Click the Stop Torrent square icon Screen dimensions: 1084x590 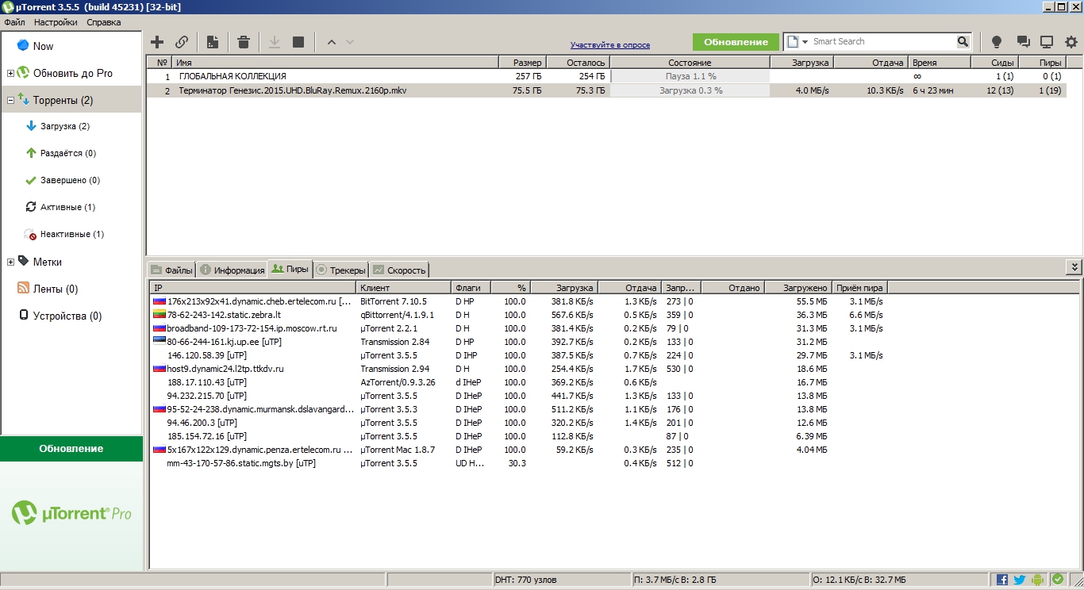[298, 42]
